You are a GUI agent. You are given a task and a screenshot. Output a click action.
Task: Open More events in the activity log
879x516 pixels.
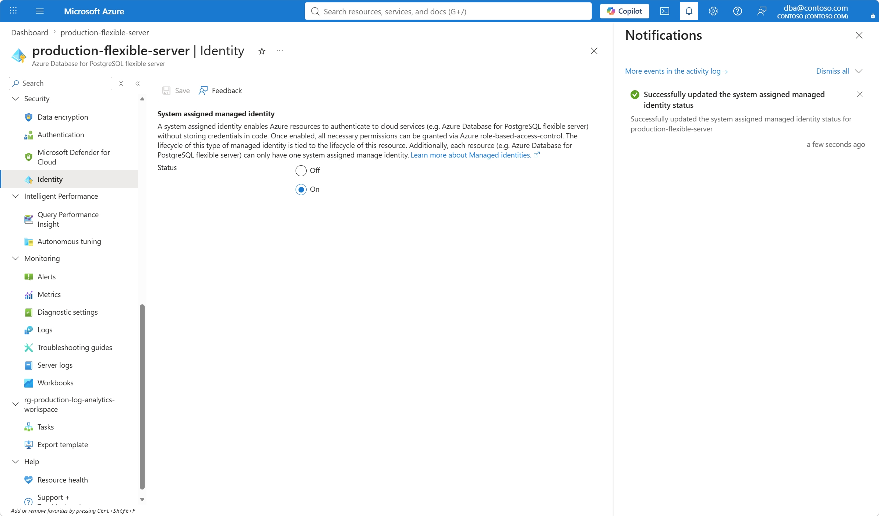[x=676, y=71]
